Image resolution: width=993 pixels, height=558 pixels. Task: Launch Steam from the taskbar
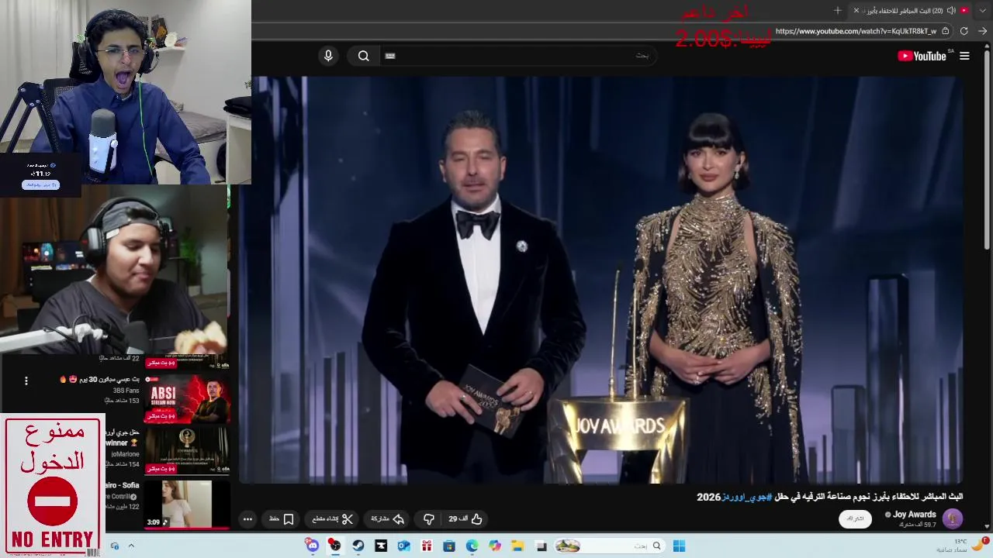pos(358,546)
